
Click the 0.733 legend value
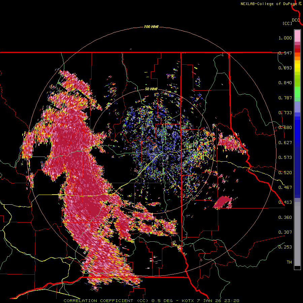285,113
